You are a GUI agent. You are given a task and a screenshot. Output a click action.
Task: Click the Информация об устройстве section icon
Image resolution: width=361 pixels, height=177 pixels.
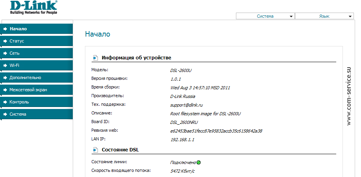click(x=95, y=58)
